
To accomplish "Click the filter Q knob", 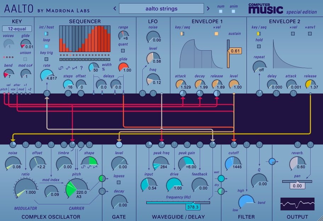I will tap(259, 180).
